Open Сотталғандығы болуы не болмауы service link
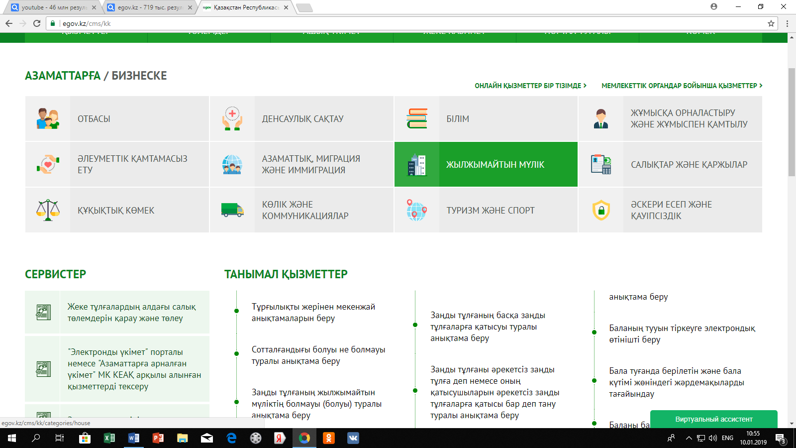Viewport: 796px width, 448px height. (318, 355)
